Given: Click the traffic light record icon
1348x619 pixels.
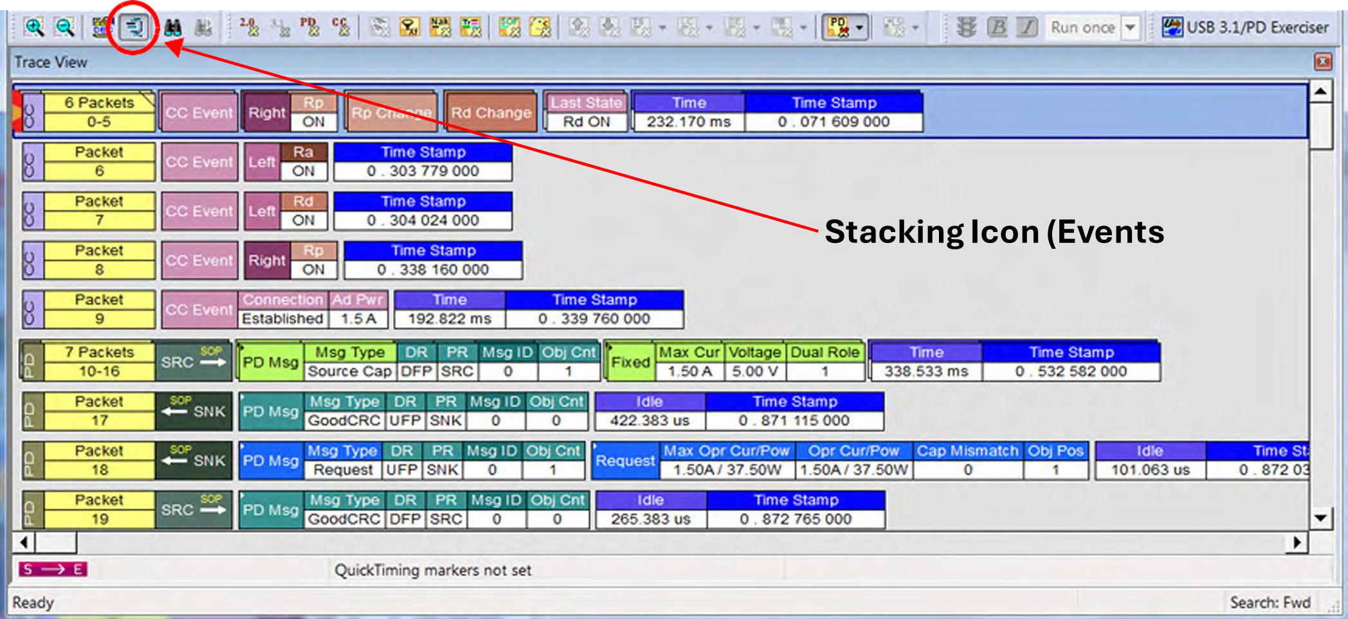Looking at the screenshot, I should [x=965, y=27].
